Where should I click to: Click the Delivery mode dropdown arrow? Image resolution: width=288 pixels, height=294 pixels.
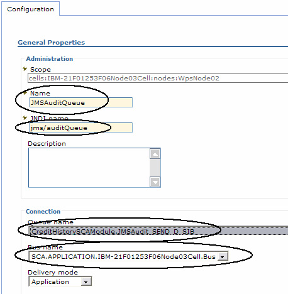pyautogui.click(x=86, y=282)
